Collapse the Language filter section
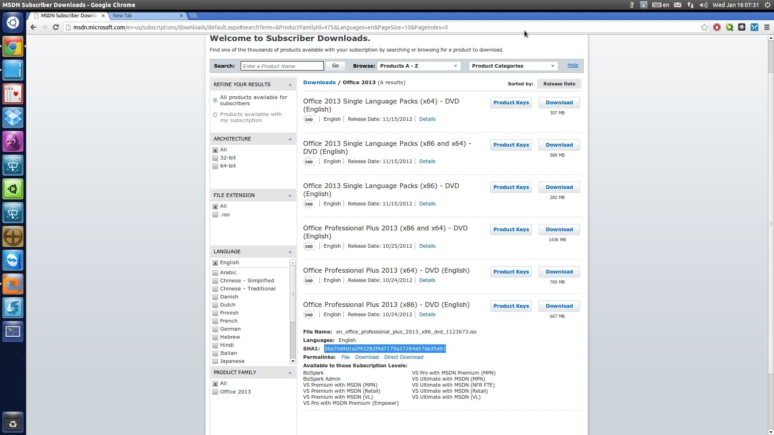This screenshot has height=435, width=774. (290, 252)
